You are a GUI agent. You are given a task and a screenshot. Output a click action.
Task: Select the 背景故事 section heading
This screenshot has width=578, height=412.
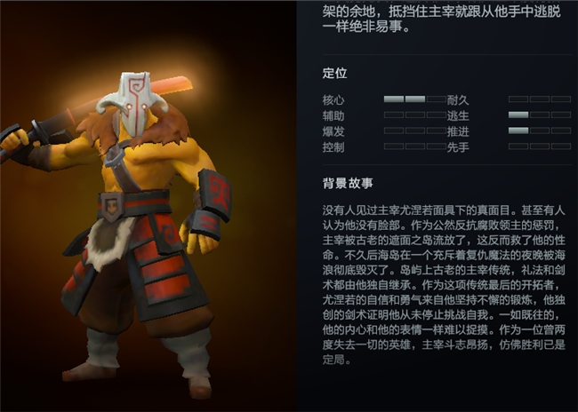(348, 183)
